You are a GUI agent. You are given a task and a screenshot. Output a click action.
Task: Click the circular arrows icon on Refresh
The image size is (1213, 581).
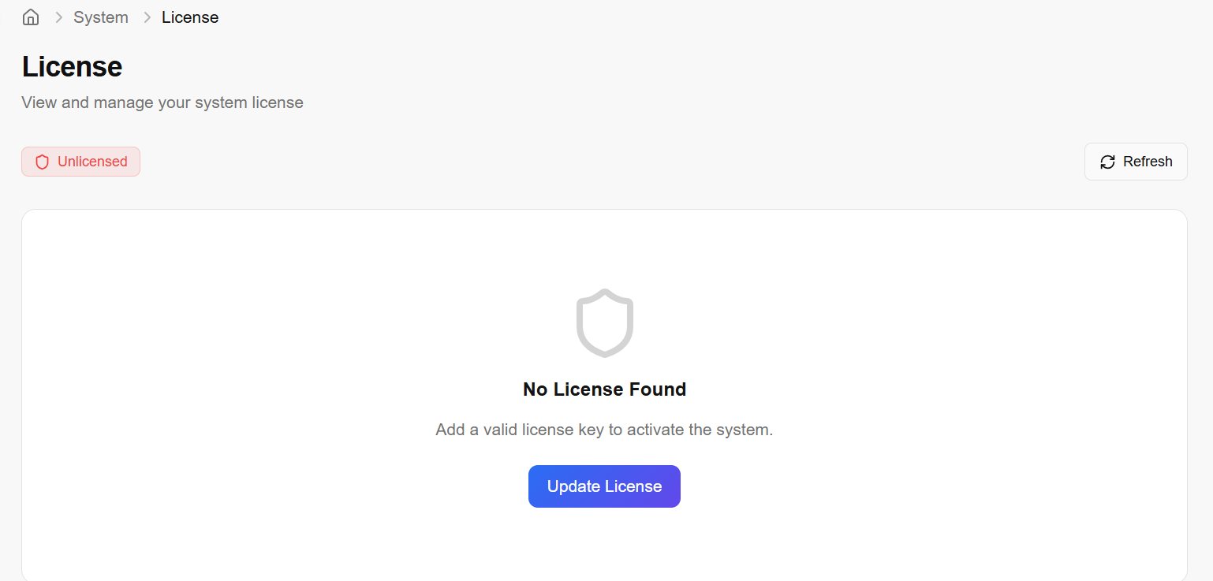point(1107,162)
